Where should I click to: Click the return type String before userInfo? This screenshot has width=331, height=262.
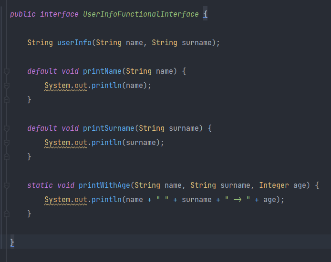tap(40, 43)
